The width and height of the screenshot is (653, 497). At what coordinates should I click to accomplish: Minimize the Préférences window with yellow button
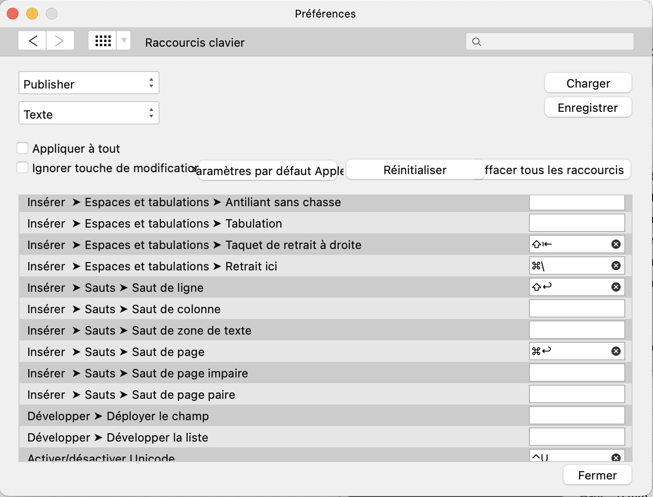coord(32,14)
